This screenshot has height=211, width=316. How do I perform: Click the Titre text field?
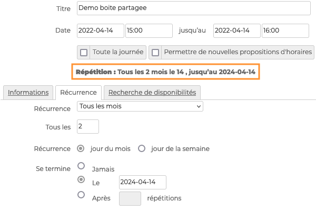point(194,9)
